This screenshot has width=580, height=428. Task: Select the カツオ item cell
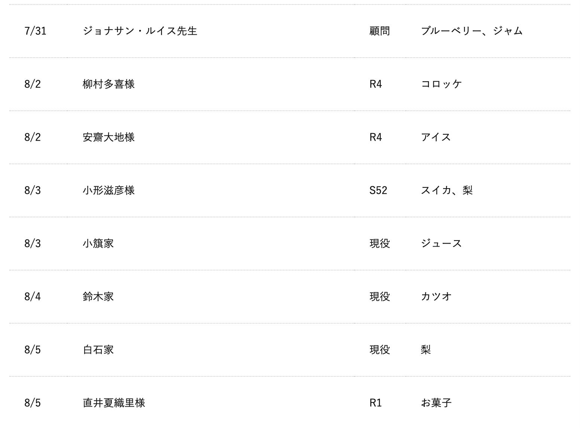click(x=436, y=297)
